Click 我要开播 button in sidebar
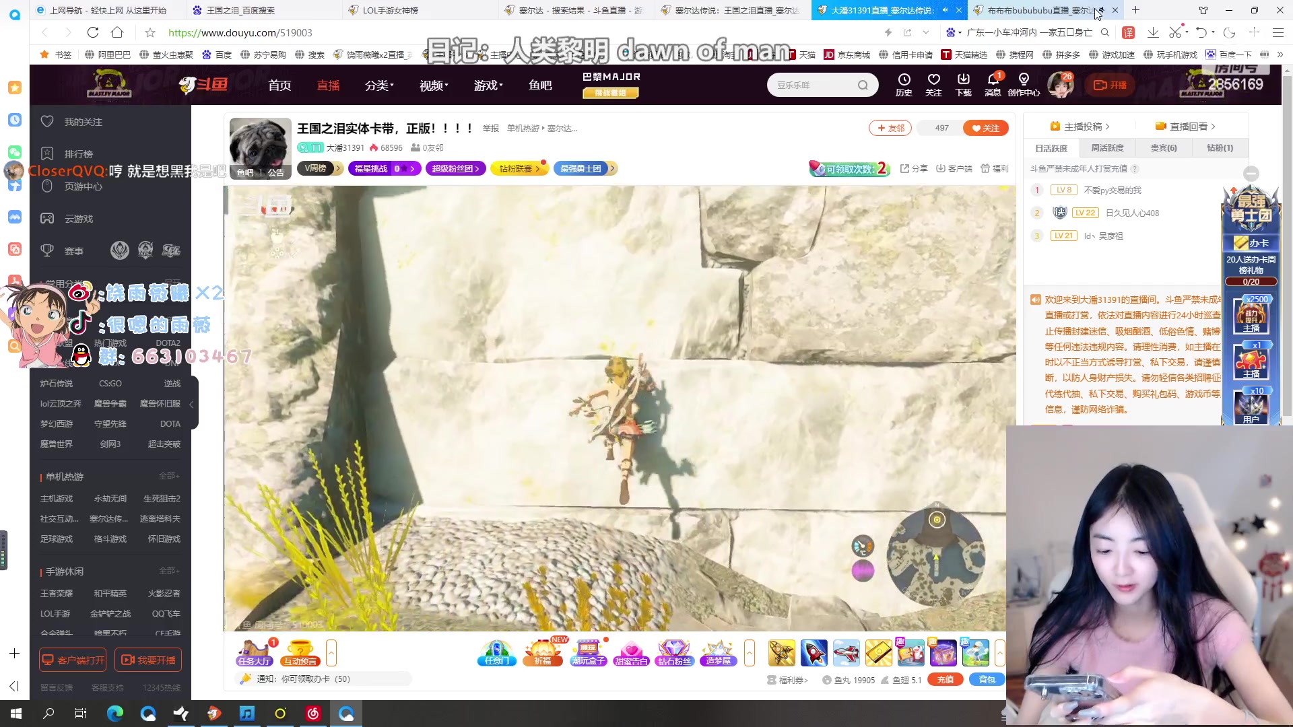 click(x=148, y=660)
